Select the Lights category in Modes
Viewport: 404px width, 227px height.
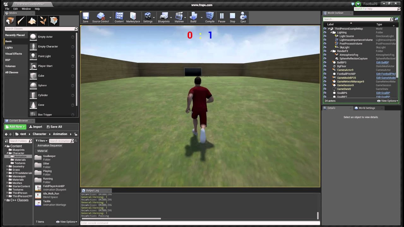(x=9, y=48)
